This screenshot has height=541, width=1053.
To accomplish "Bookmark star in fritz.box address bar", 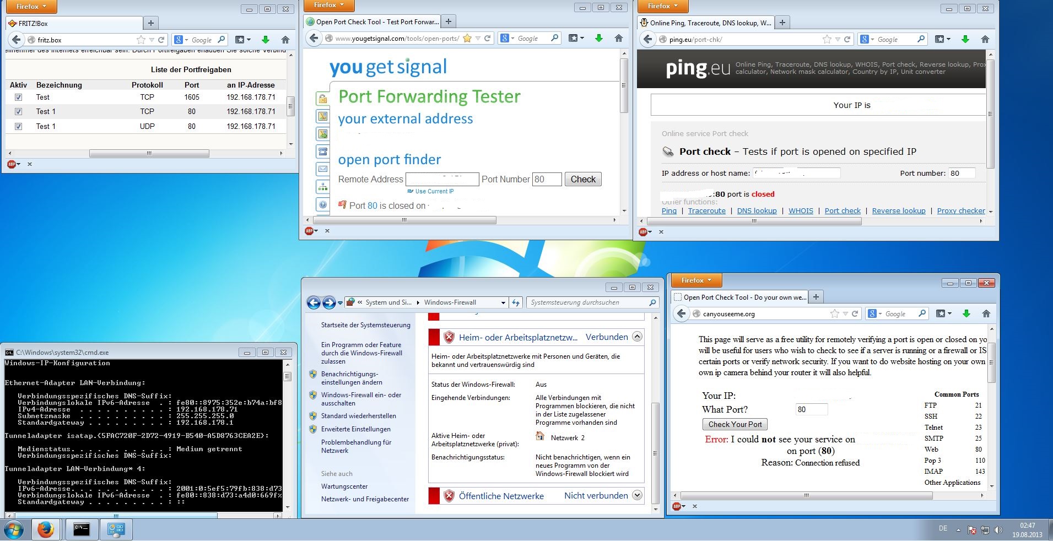I will pyautogui.click(x=141, y=40).
